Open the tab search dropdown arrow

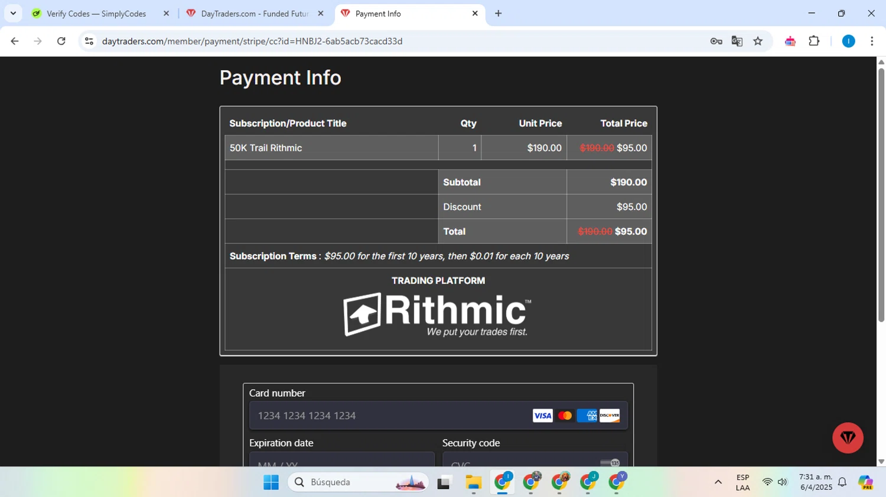tap(13, 13)
